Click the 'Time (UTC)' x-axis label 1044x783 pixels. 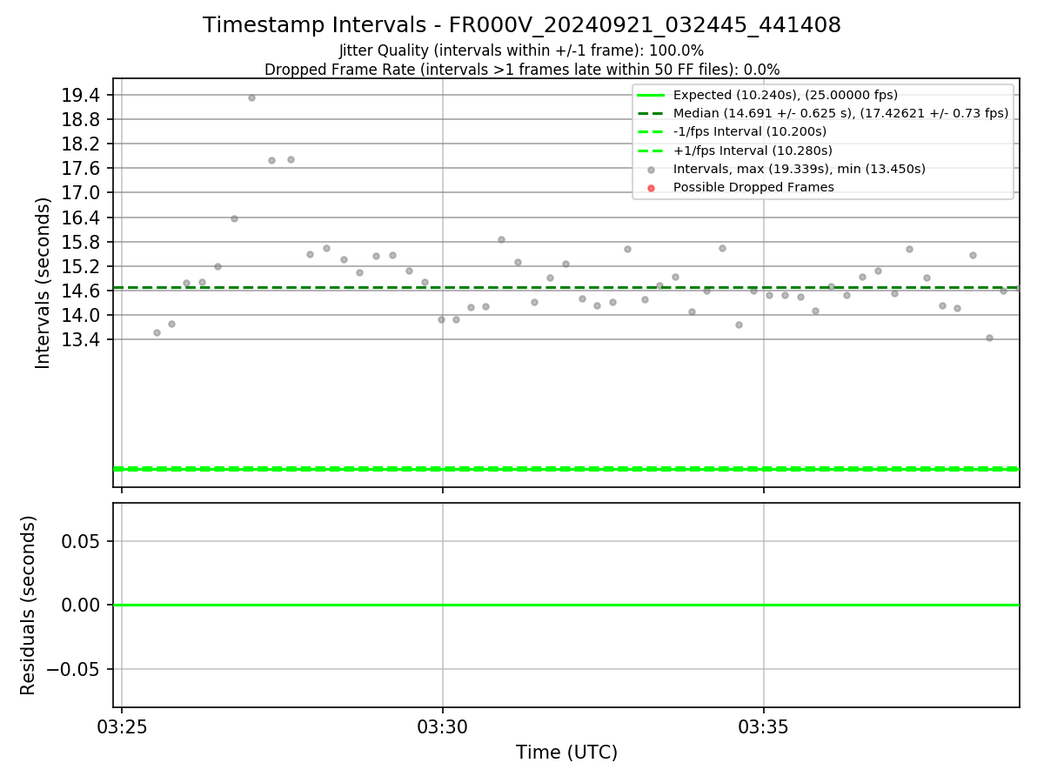566,753
